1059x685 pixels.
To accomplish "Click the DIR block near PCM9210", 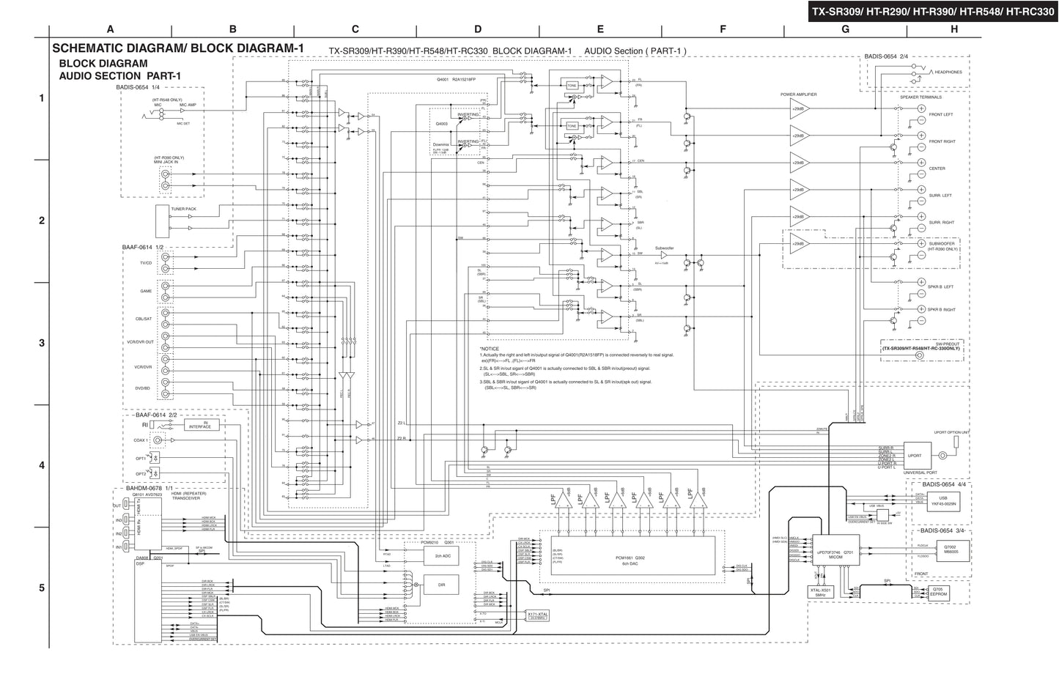I will click(440, 584).
